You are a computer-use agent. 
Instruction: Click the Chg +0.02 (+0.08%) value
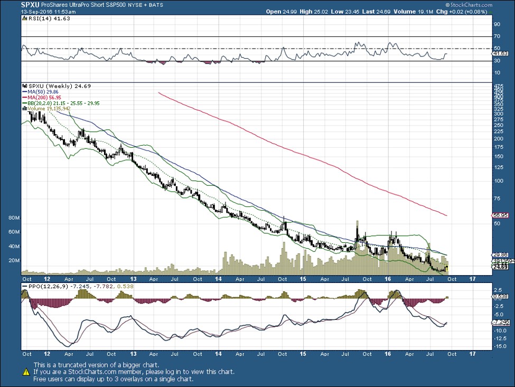462,12
